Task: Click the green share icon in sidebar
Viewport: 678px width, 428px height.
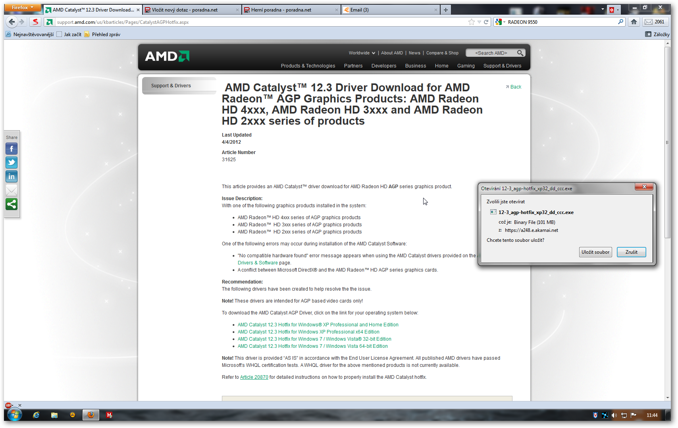Action: pyautogui.click(x=12, y=204)
